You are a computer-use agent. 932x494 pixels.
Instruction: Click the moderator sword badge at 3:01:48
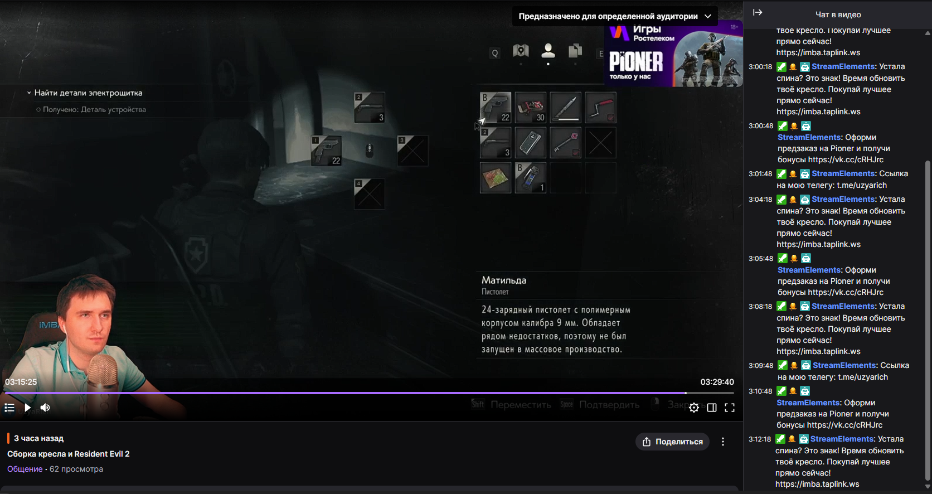pyautogui.click(x=781, y=174)
